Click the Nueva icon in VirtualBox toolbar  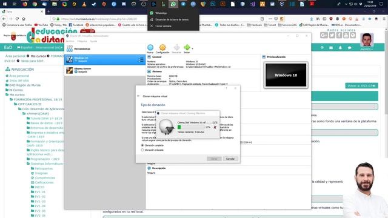pyautogui.click(x=150, y=47)
